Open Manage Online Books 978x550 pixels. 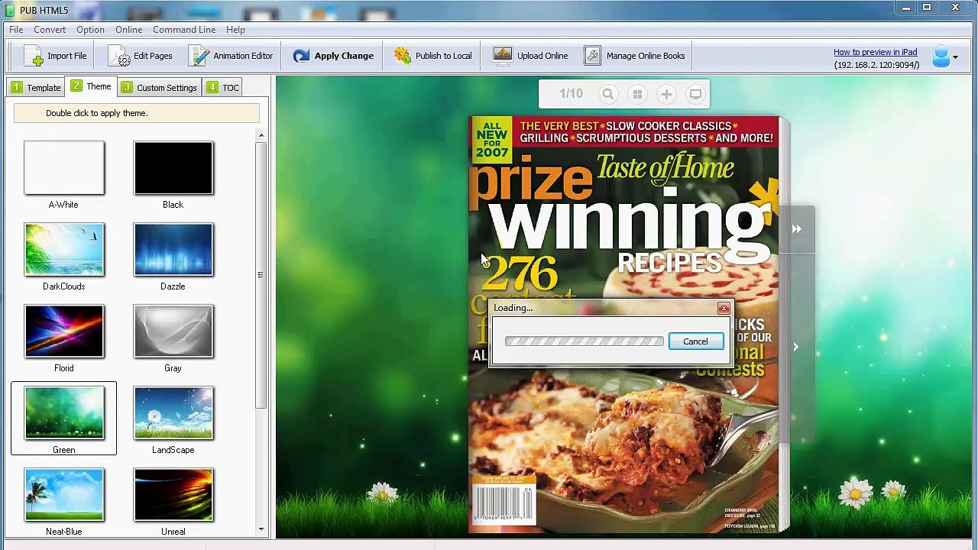635,56
